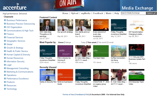Sort Most Popular by Ratings
157x99 pixels.
pos(68,42)
